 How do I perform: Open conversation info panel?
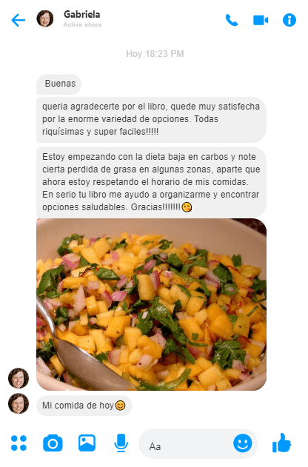pos(289,20)
